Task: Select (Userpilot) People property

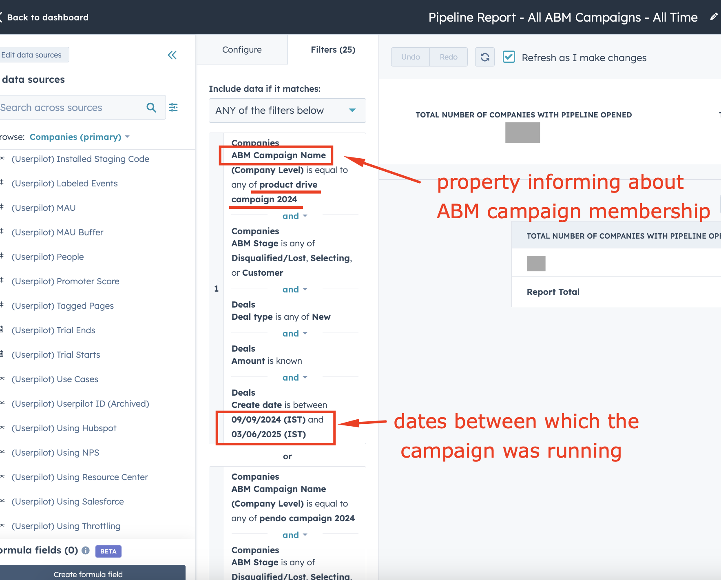Action: (x=48, y=257)
